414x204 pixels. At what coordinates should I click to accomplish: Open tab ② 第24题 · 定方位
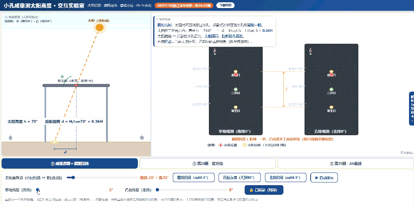point(208,164)
